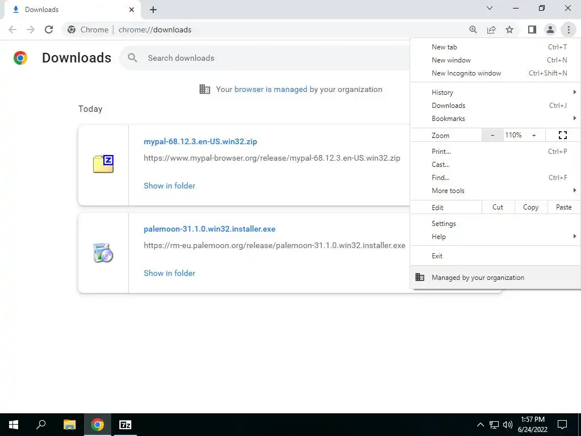Image resolution: width=581 pixels, height=436 pixels.
Task: Click the rm-eu.palemoon.org download URL text
Action: point(275,245)
